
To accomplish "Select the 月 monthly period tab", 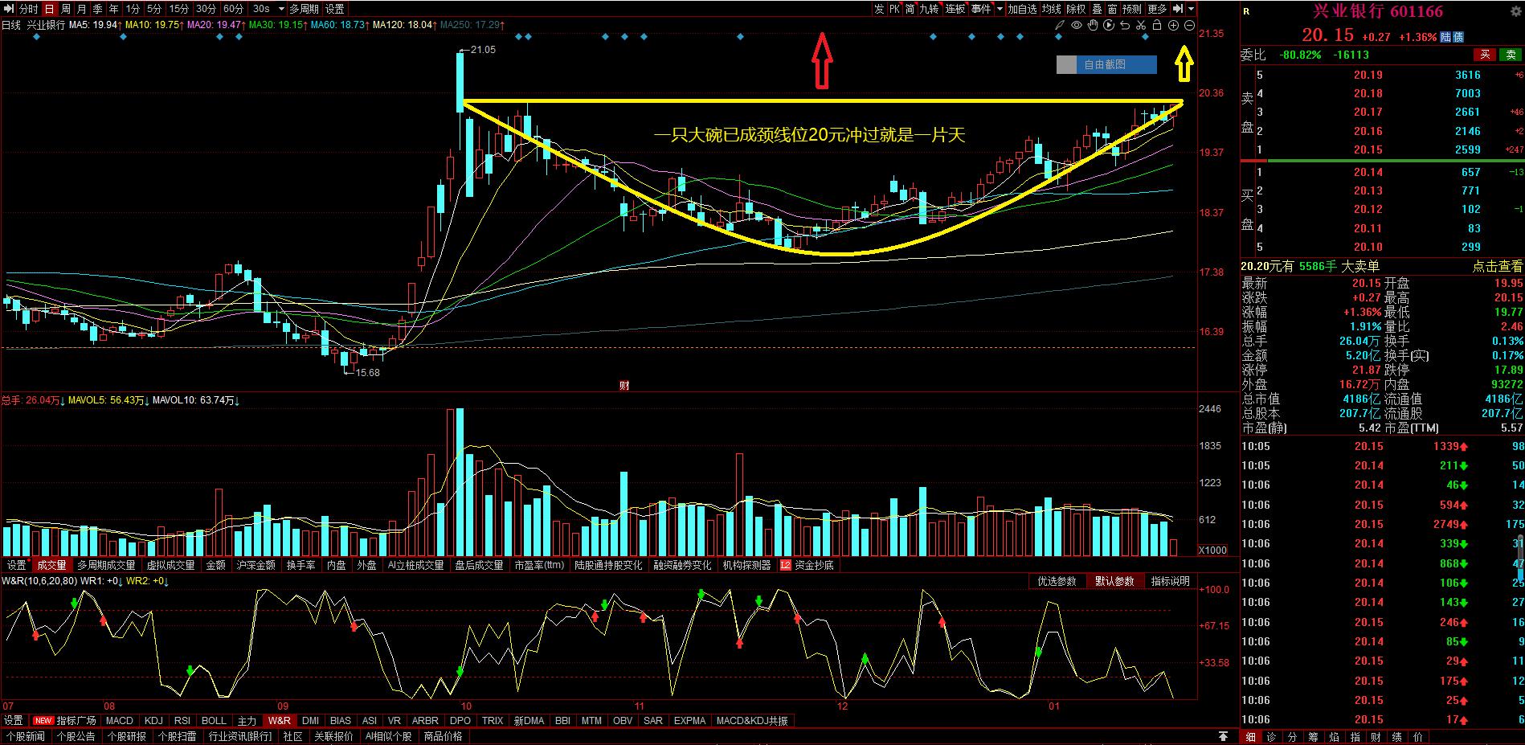I will coord(82,9).
